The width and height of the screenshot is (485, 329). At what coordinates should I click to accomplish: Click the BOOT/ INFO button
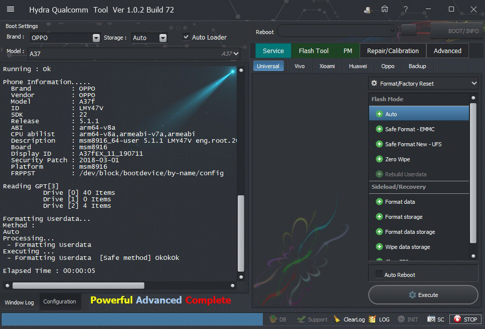tap(457, 31)
